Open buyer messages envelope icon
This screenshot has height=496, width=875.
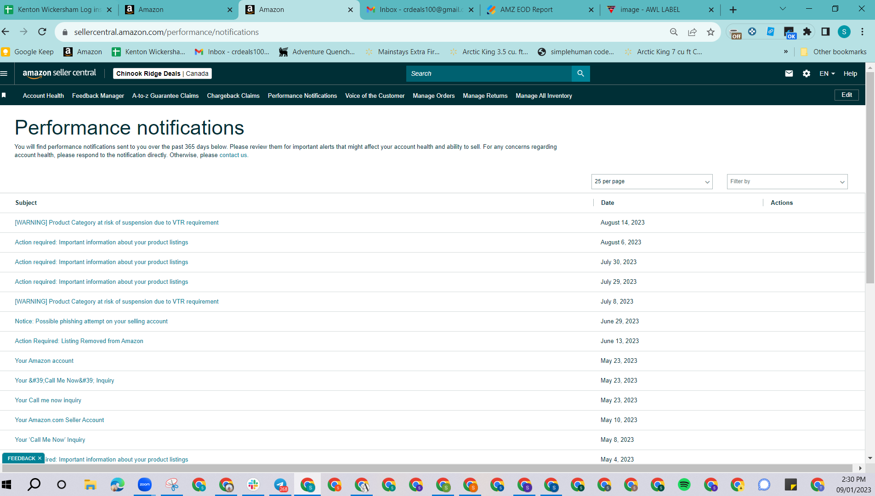pos(789,73)
